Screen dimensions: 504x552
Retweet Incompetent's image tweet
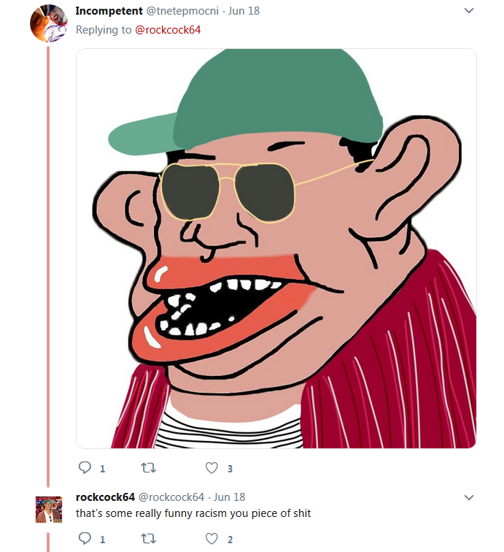[x=148, y=468]
